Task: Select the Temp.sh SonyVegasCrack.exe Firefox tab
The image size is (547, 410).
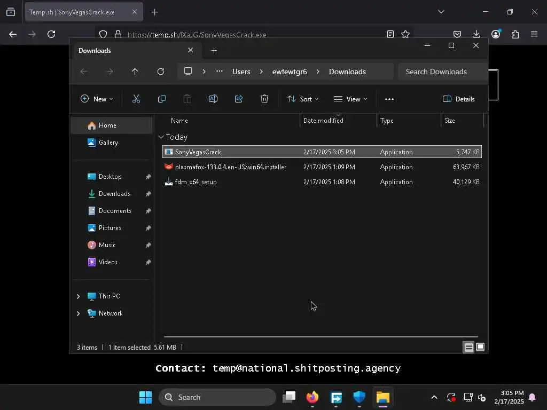Action: tap(84, 12)
